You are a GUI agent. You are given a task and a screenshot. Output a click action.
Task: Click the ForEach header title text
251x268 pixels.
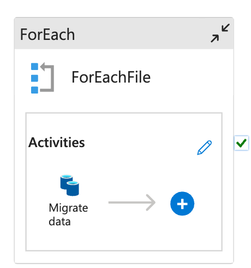[47, 34]
